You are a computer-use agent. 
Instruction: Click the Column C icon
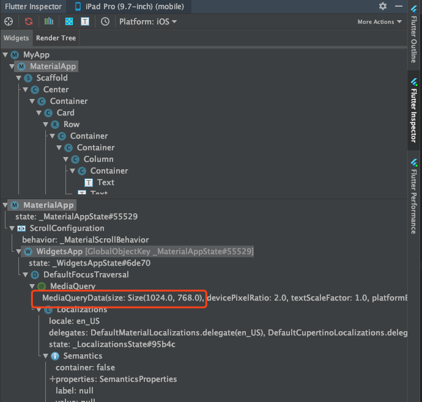[75, 159]
